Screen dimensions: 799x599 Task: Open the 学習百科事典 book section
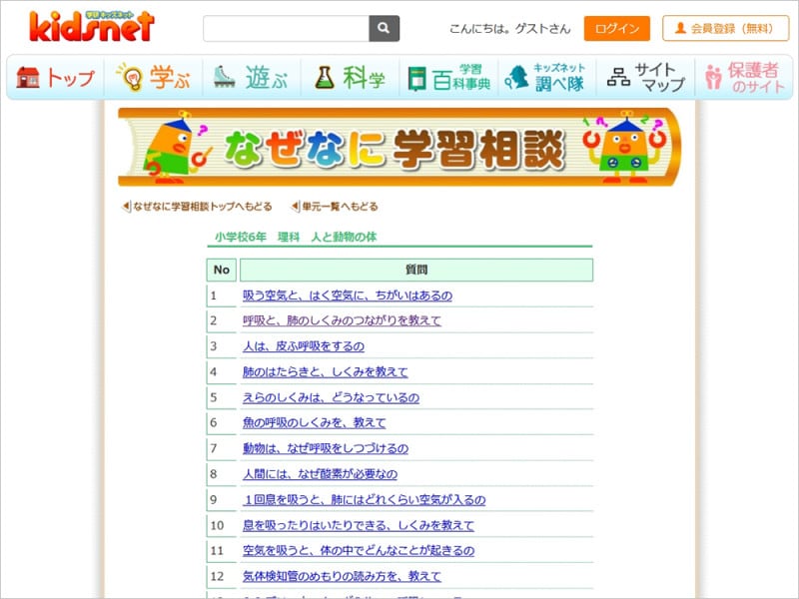click(x=448, y=78)
